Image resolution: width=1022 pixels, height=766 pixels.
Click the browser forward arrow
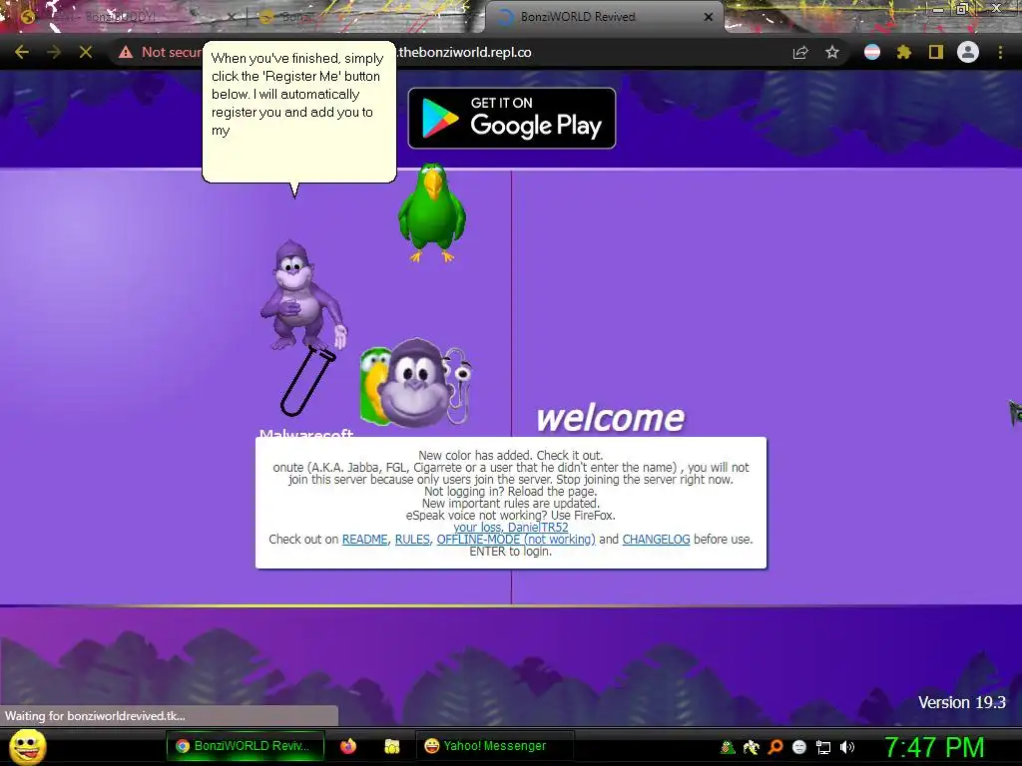click(x=54, y=52)
